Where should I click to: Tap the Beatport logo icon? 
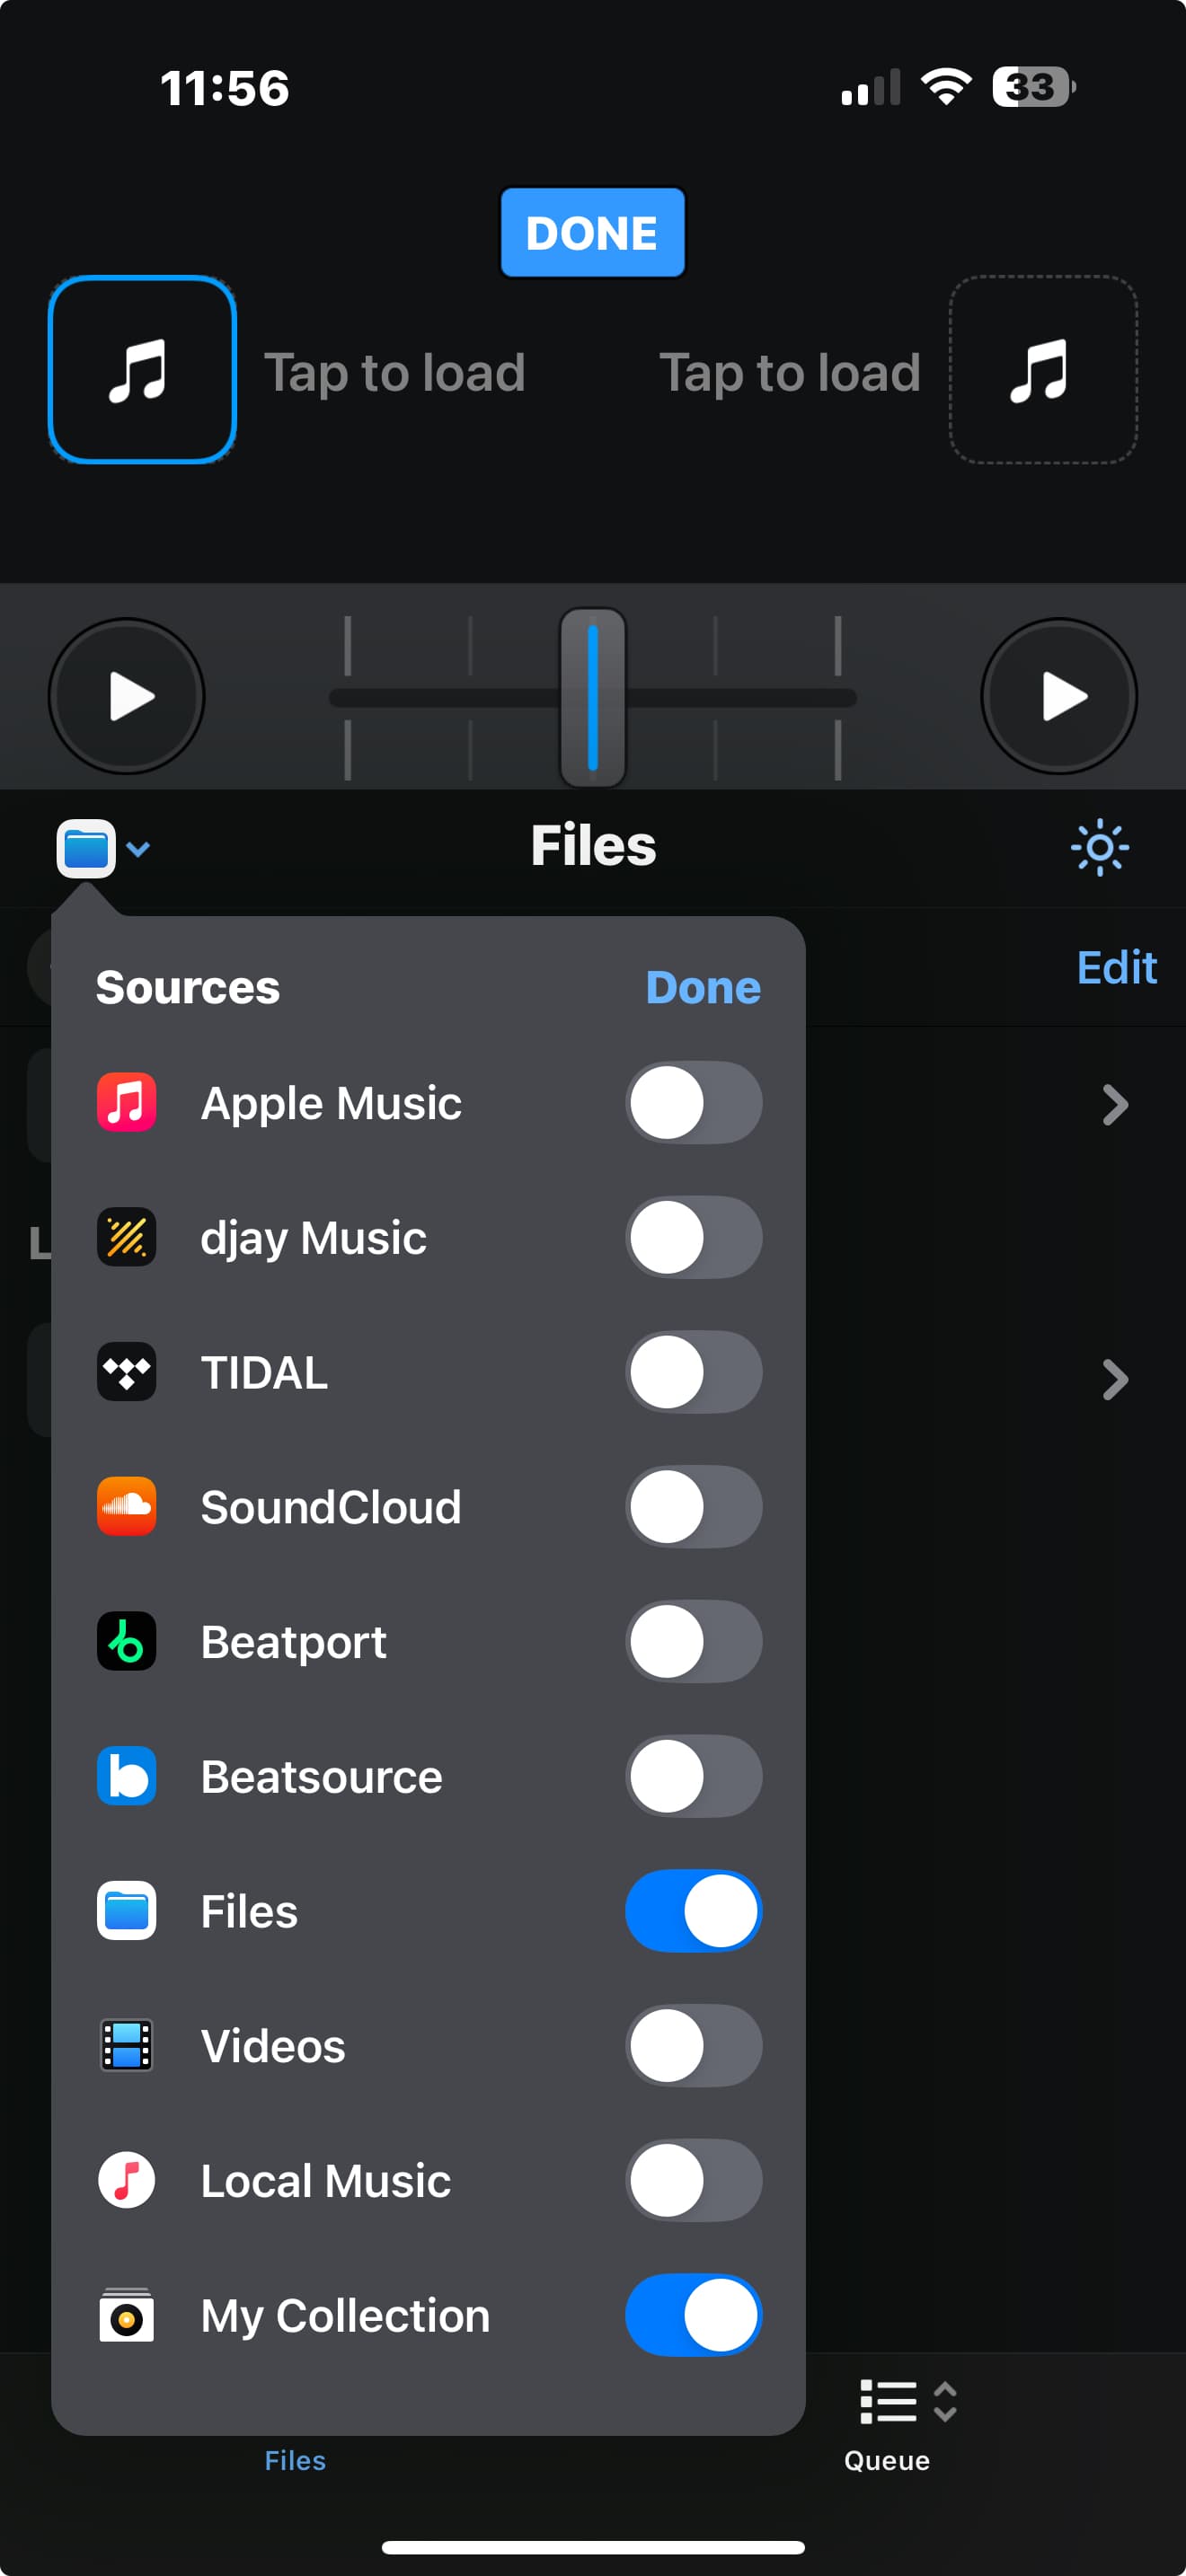click(x=126, y=1642)
